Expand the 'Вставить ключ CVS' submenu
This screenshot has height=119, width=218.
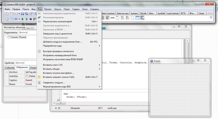99,65
